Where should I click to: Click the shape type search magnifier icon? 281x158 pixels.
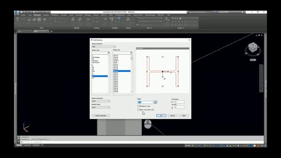109,53
